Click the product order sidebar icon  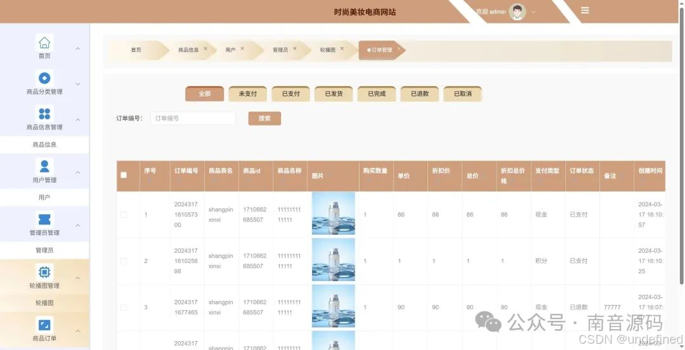pos(44,325)
